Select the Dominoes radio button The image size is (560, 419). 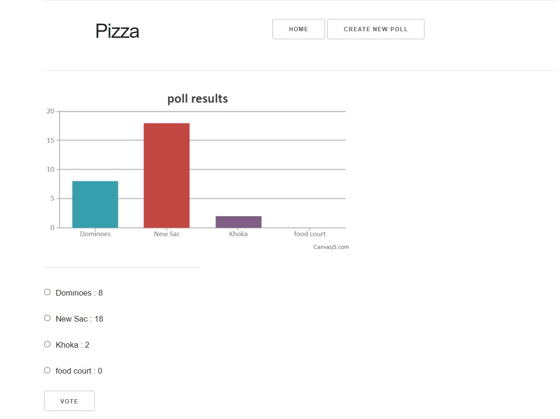point(47,292)
